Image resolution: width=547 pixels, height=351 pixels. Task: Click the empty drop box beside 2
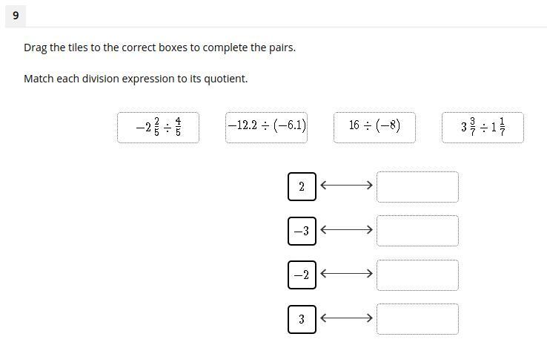417,187
